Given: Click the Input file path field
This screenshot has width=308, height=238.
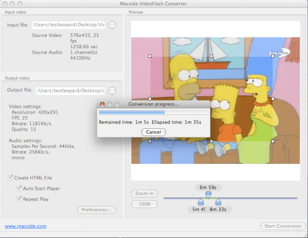Looking at the screenshot, I should click(68, 25).
